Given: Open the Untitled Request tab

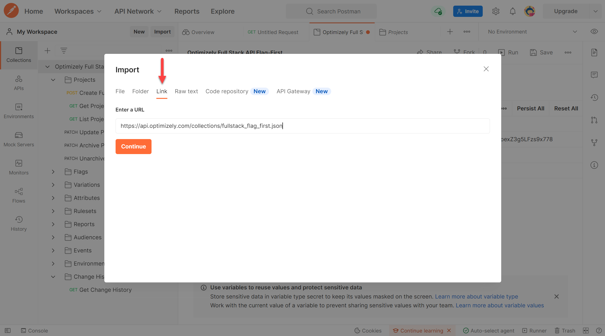Looking at the screenshot, I should coord(273,32).
